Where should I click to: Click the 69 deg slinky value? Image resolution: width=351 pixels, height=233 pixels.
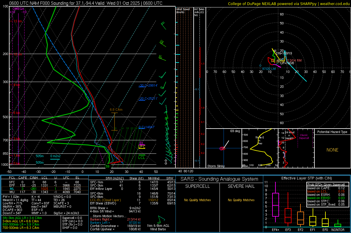coord(235,131)
